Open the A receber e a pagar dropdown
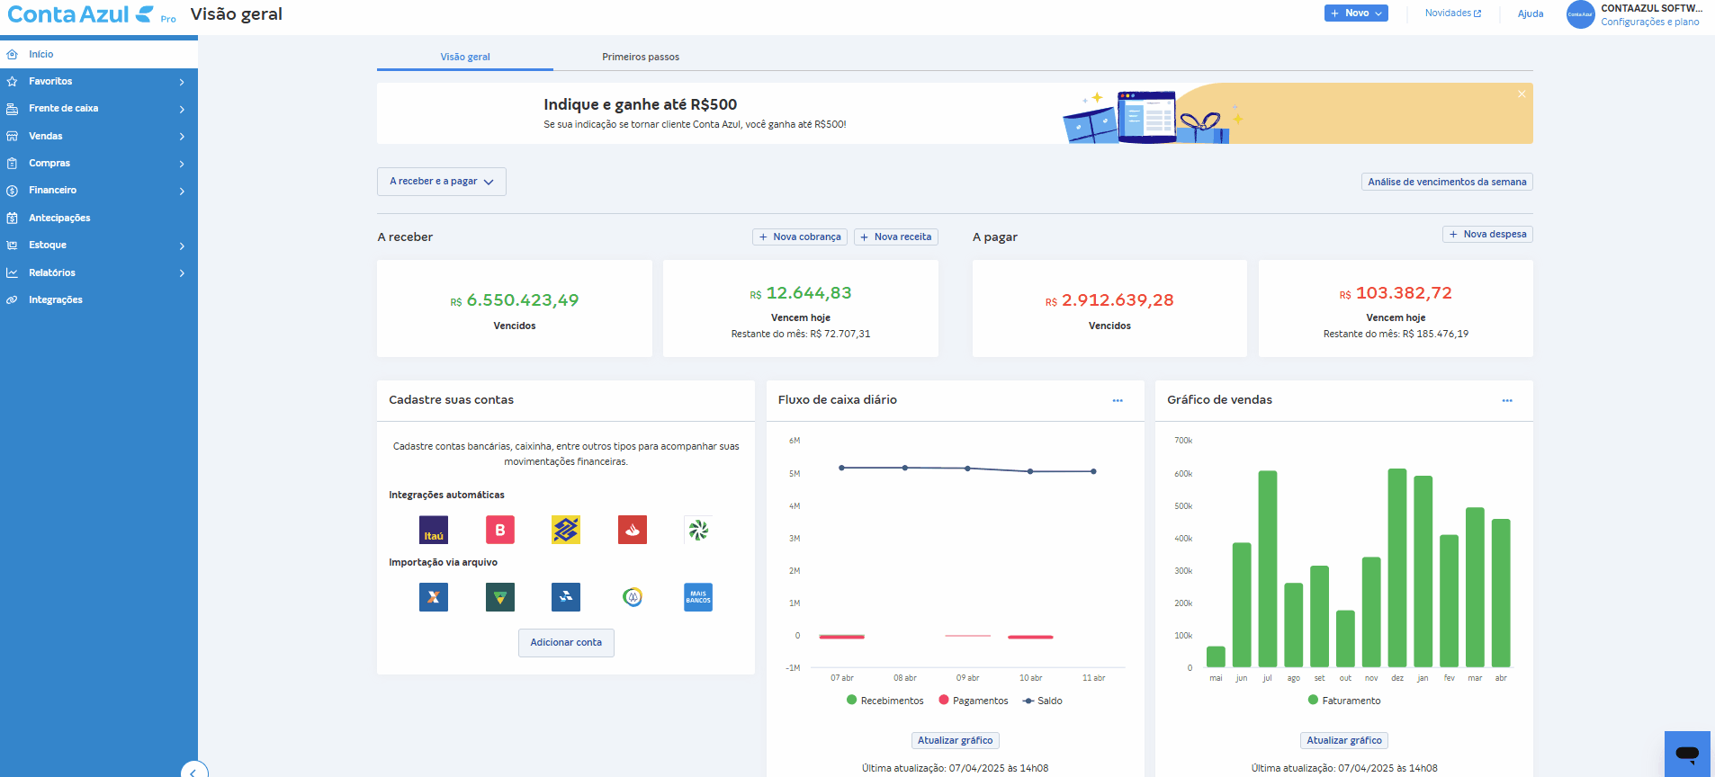Viewport: 1715px width, 777px height. pos(442,182)
